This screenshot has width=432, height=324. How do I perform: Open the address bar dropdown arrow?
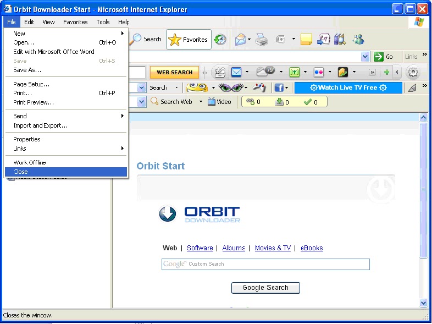pyautogui.click(x=365, y=57)
